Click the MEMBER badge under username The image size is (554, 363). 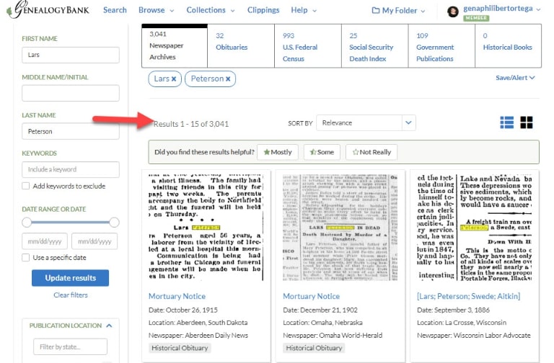coord(476,18)
